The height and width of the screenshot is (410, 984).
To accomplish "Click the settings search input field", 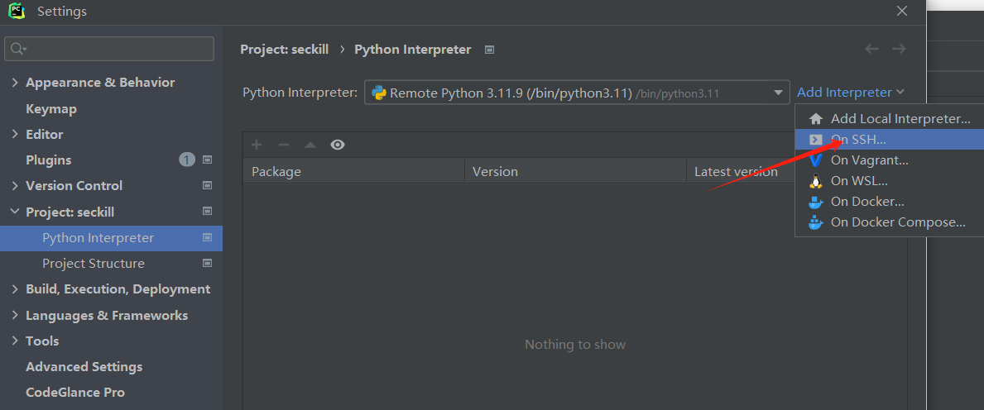I will tap(116, 49).
